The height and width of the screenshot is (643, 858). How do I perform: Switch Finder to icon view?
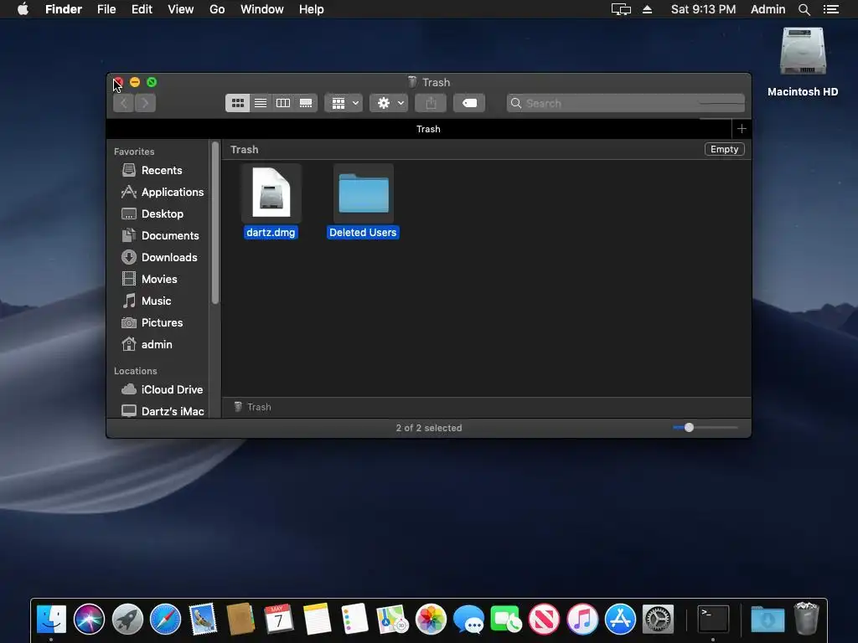pos(237,103)
